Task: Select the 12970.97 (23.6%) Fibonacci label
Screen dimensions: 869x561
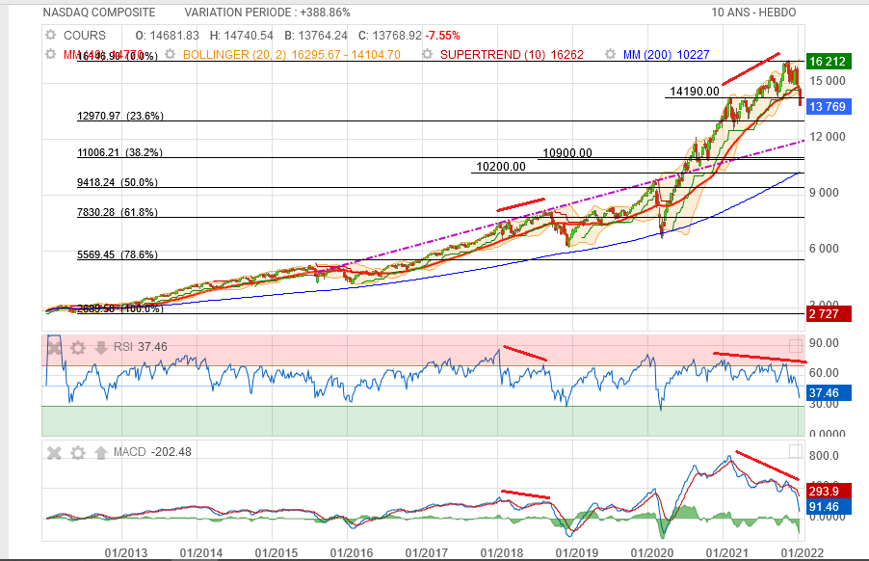Action: pyautogui.click(x=120, y=116)
